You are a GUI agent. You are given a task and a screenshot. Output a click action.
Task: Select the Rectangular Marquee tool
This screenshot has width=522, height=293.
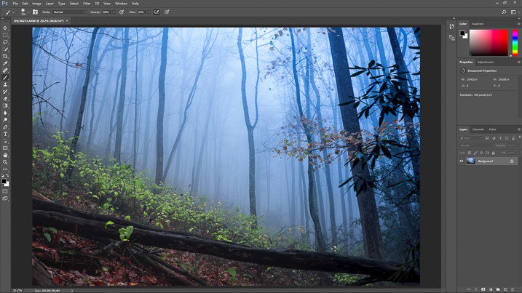[5, 35]
